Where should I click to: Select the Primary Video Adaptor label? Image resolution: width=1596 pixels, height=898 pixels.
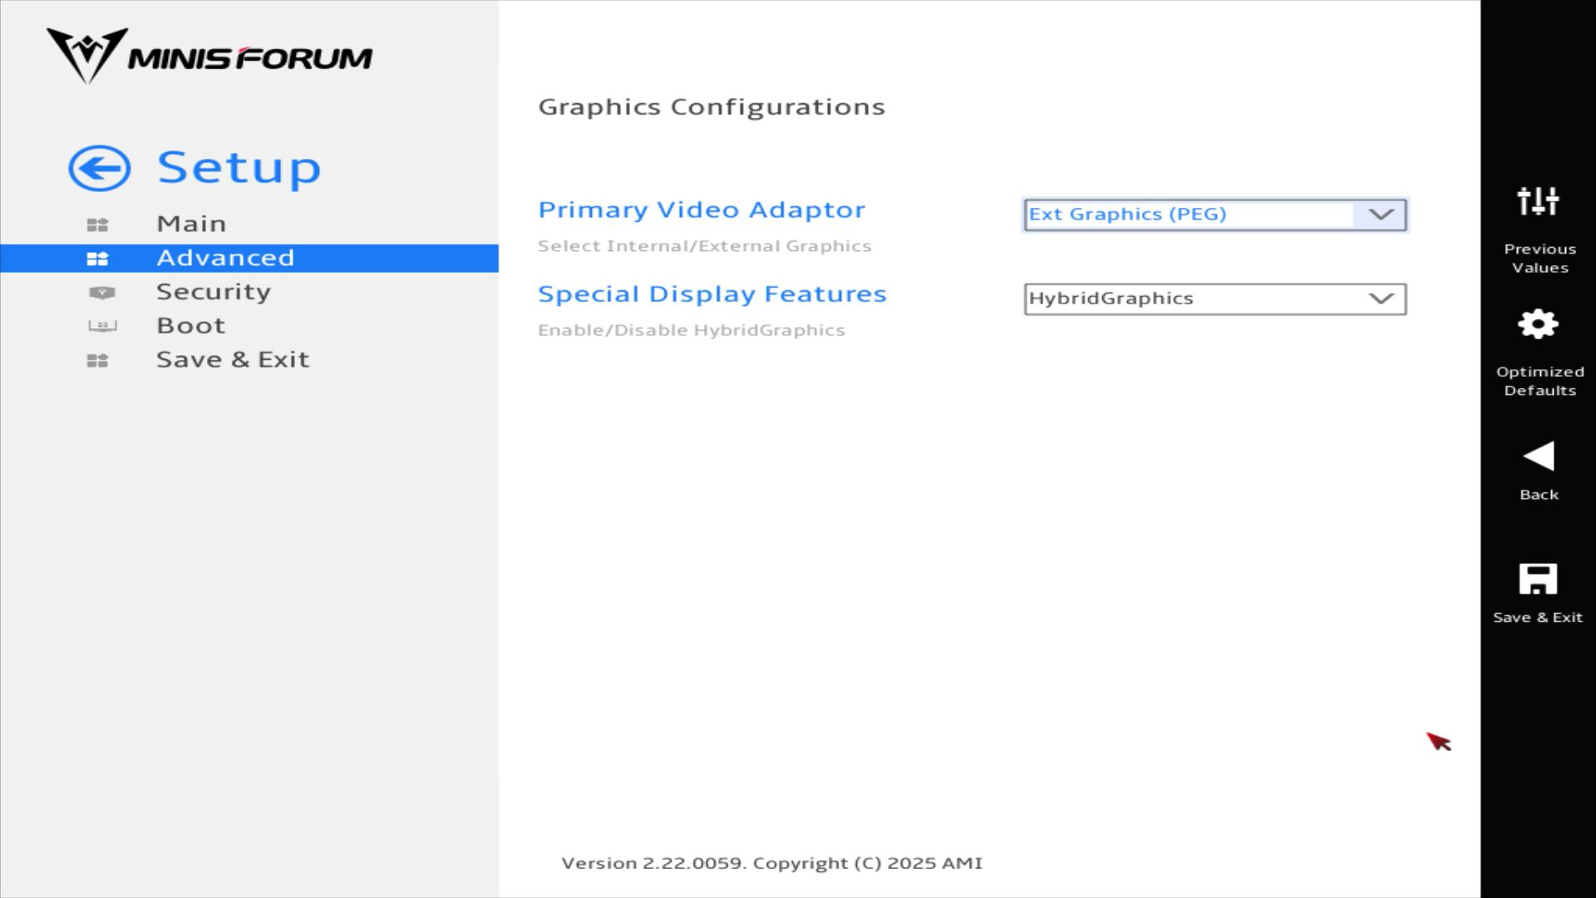[x=701, y=210]
